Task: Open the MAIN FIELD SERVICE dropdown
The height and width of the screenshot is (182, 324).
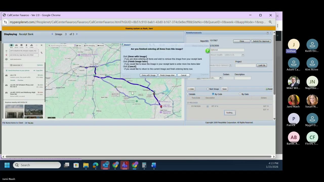Action: pos(230,65)
